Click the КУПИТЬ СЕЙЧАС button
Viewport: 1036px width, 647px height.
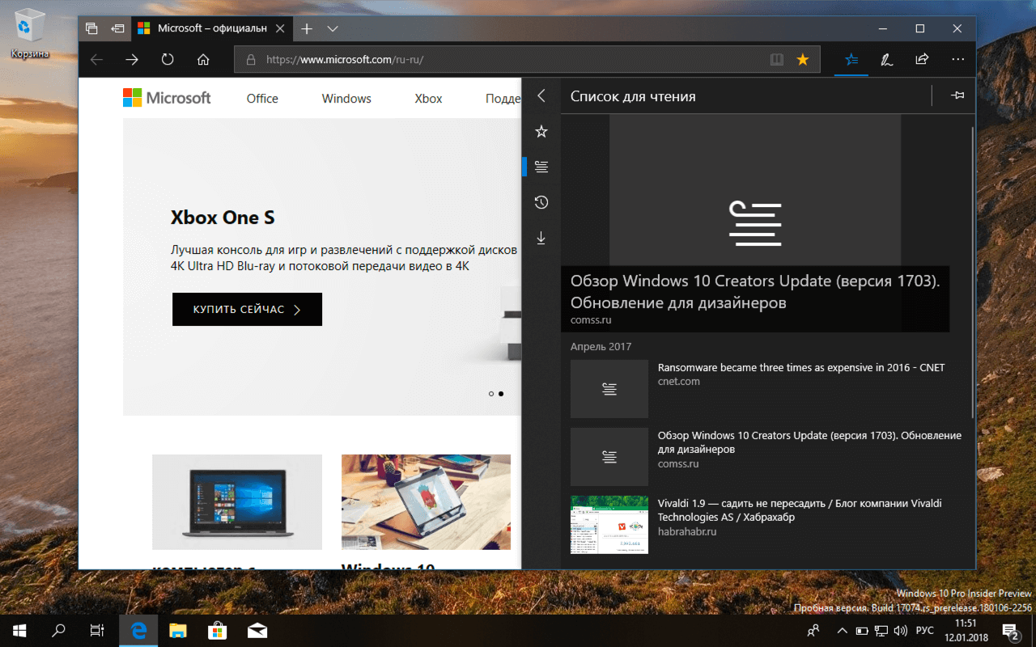pos(247,309)
